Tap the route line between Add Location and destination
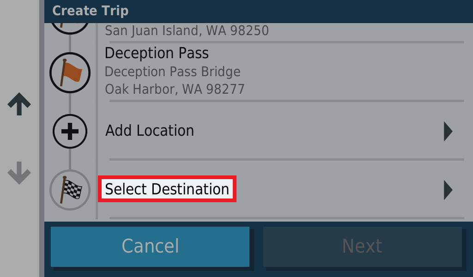The width and height of the screenshot is (473, 277). click(70, 159)
